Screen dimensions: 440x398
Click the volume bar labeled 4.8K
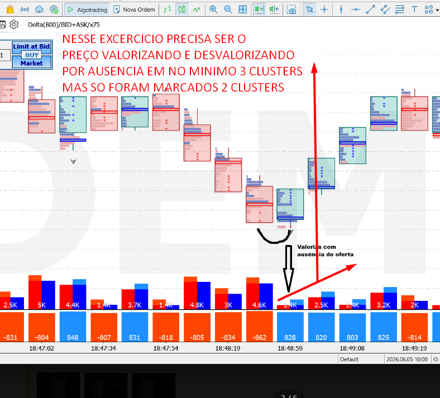[197, 293]
